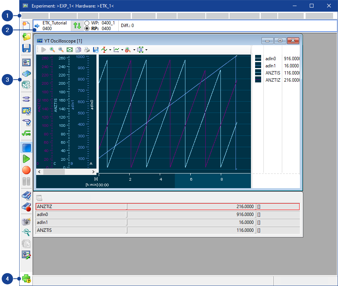The image size is (338, 286).
Task: Click the zoom out magnifier in oscilloscope toolbar
Action: pyautogui.click(x=61, y=50)
